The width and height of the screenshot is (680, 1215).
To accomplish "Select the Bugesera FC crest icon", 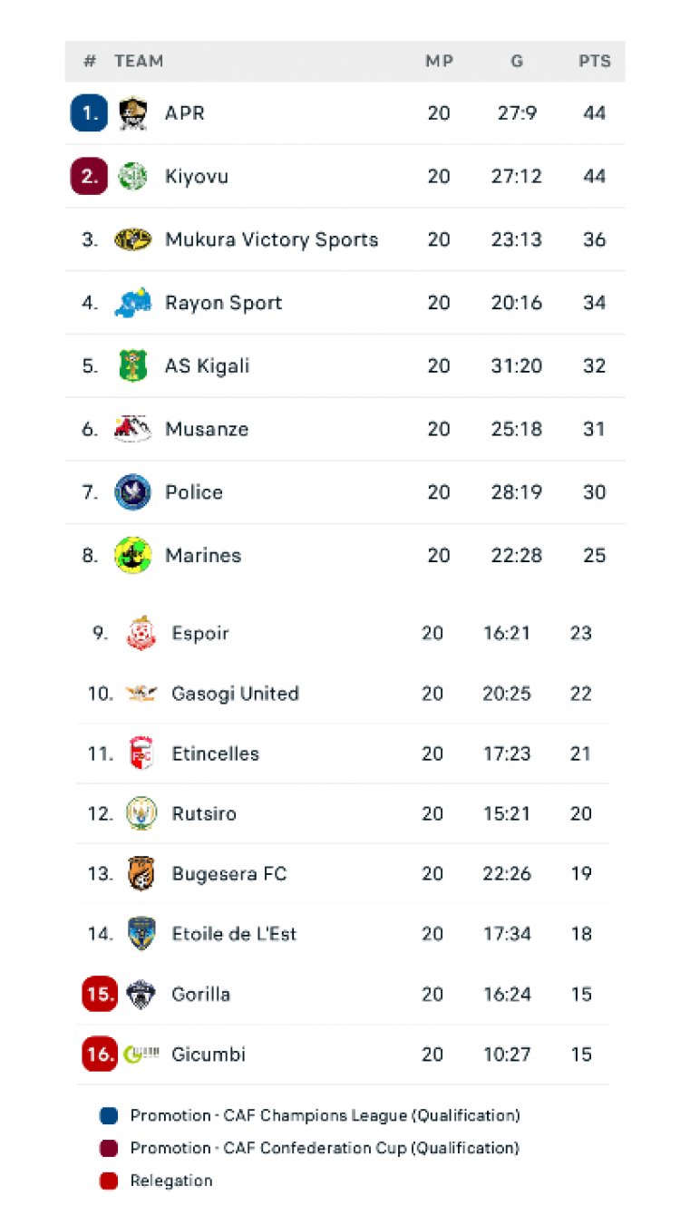I will (x=141, y=873).
